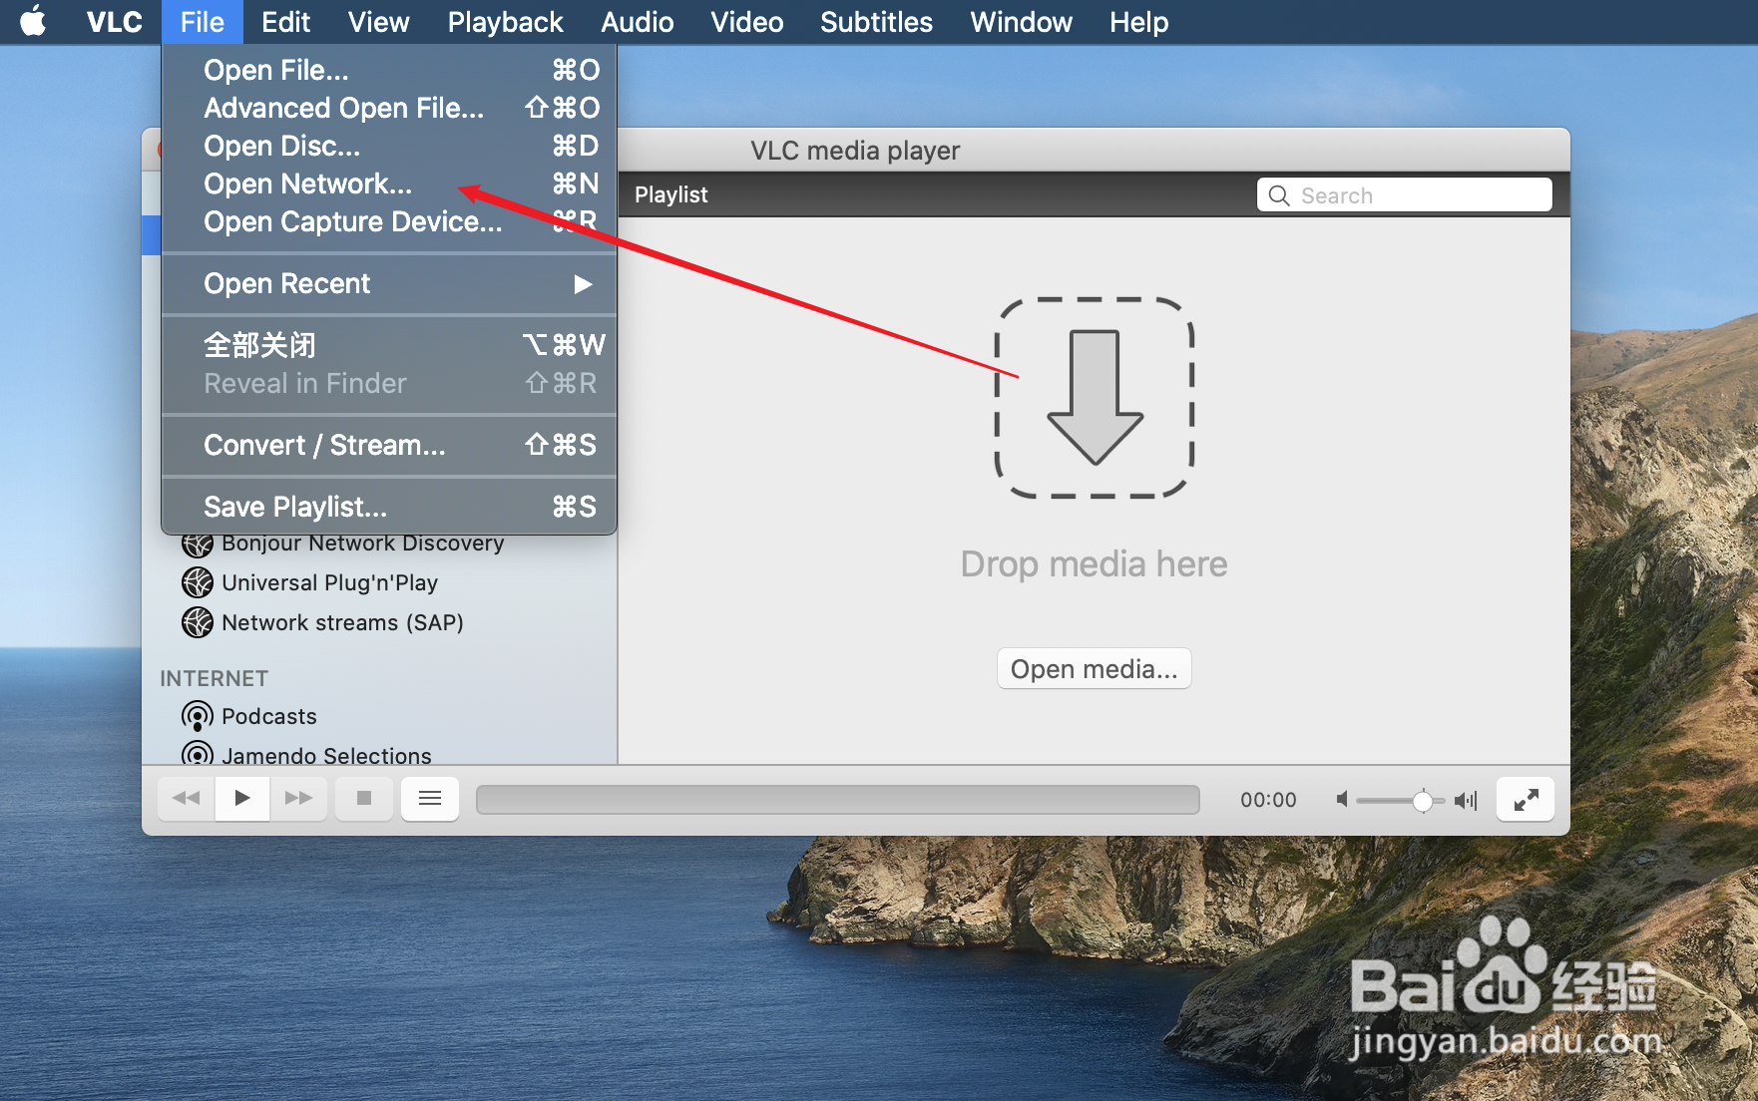
Task: Adjust the volume slider knob
Action: click(1423, 800)
